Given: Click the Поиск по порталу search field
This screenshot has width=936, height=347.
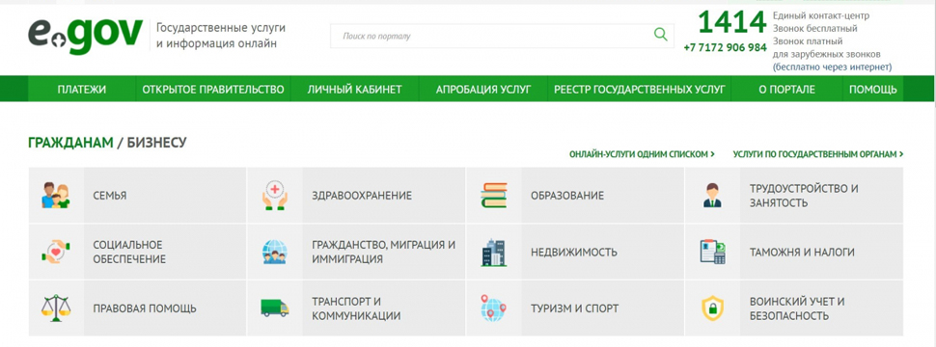Looking at the screenshot, I should 502,36.
